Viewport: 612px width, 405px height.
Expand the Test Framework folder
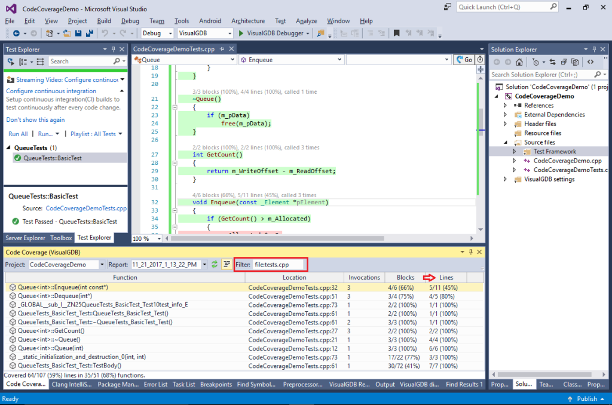click(x=515, y=151)
